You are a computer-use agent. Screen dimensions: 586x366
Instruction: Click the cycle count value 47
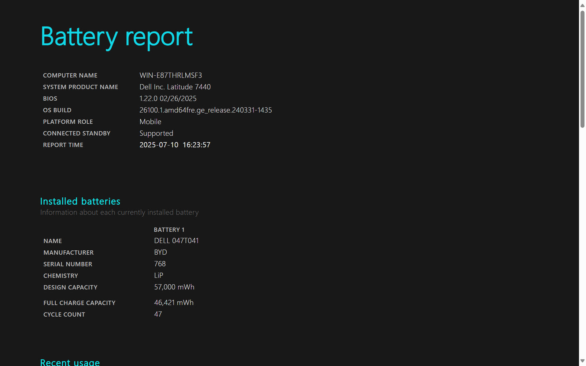point(158,314)
